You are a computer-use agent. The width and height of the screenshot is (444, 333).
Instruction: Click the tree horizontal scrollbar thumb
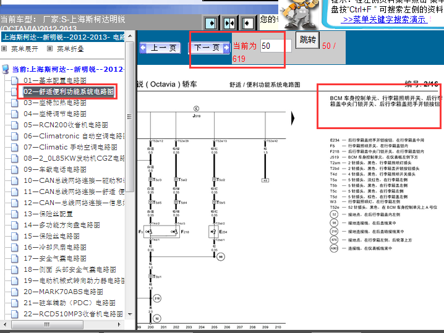pyautogui.click(x=47, y=324)
